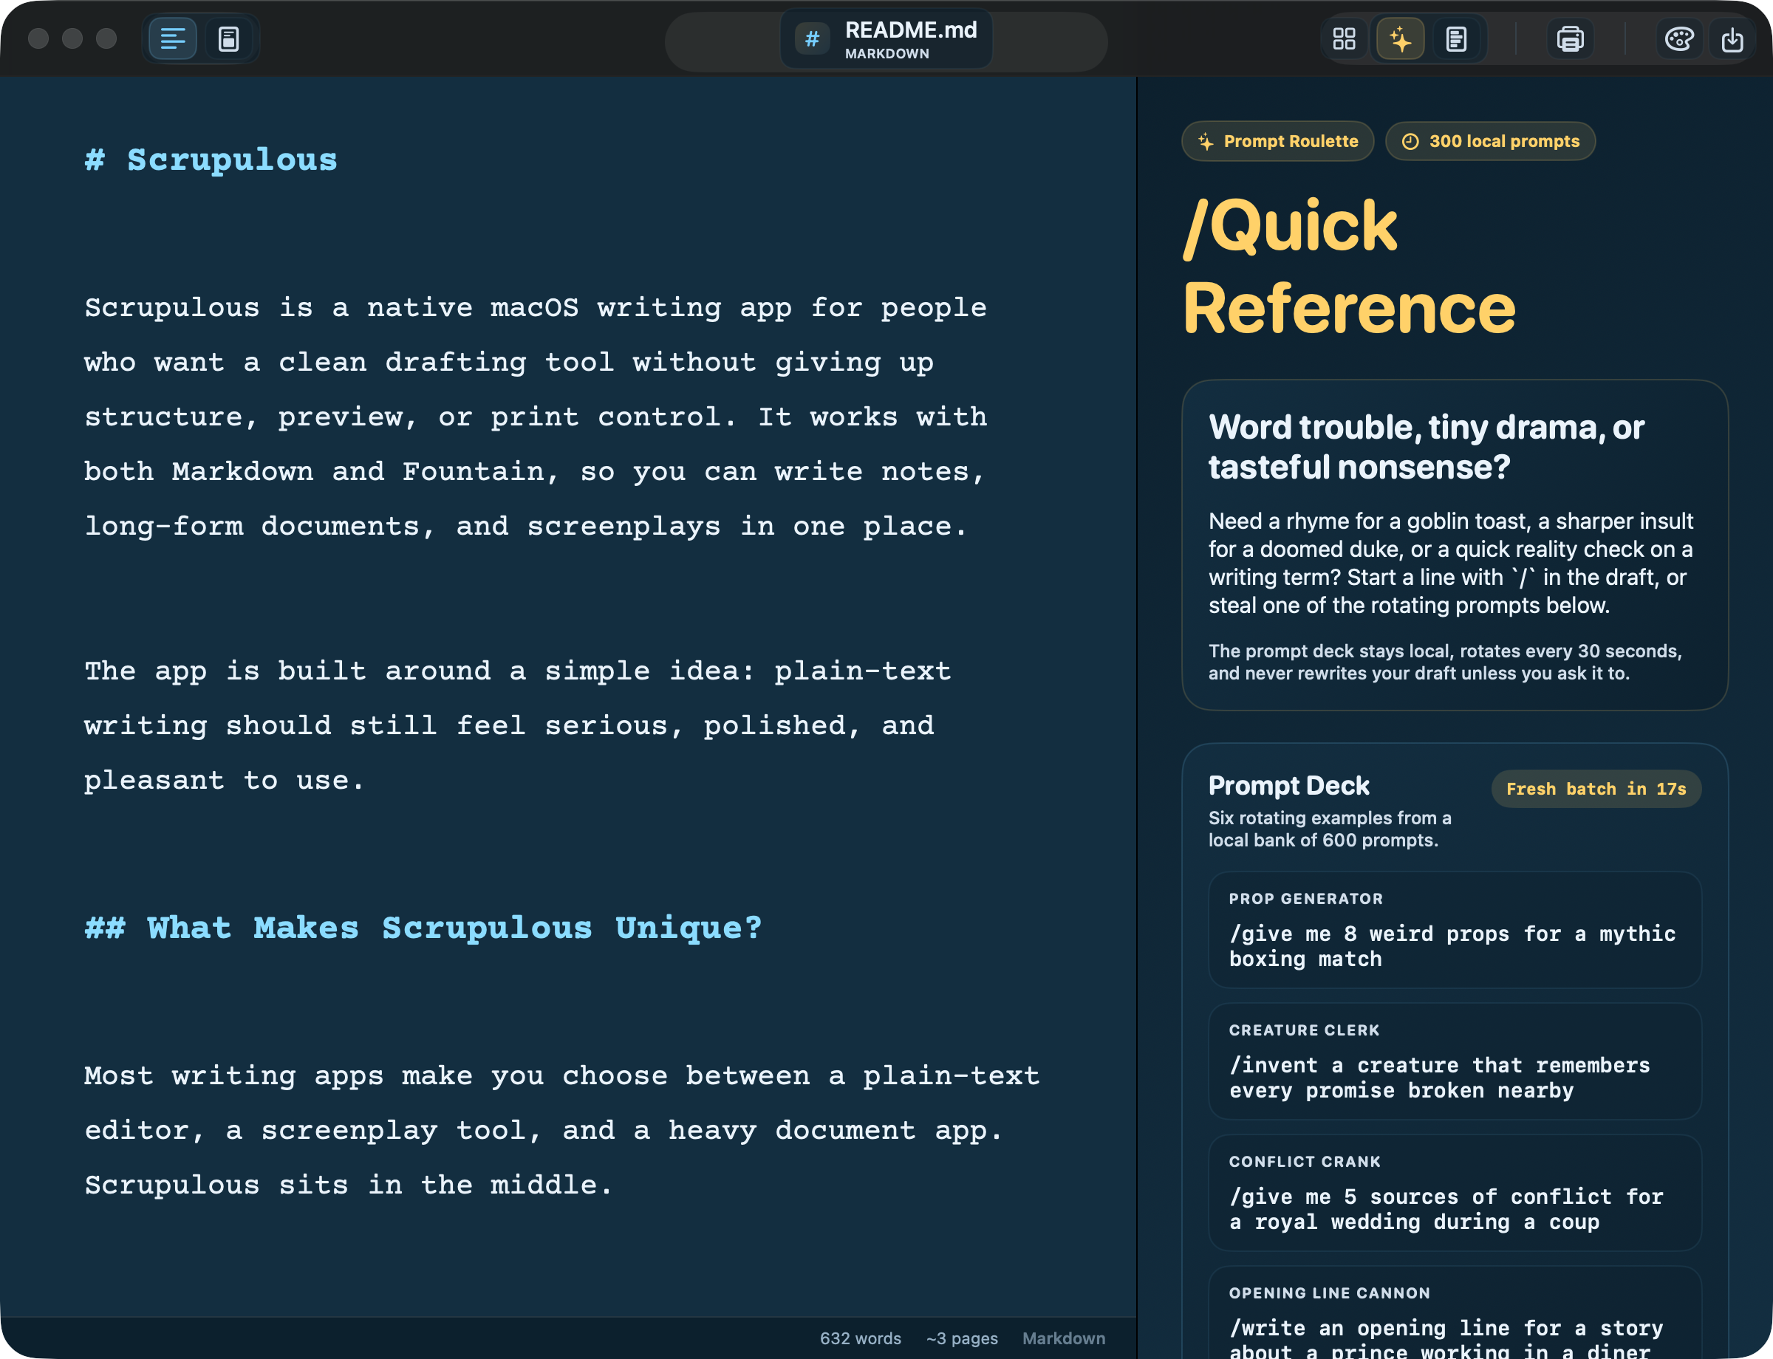Select the Creature Clerk prompt card
This screenshot has height=1359, width=1773.
1454,1061
